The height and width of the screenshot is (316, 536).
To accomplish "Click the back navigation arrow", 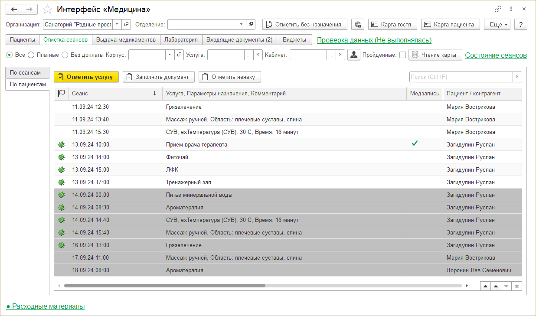I will point(14,9).
